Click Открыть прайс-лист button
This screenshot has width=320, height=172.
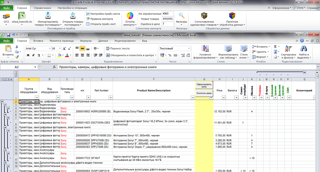[101, 24]
